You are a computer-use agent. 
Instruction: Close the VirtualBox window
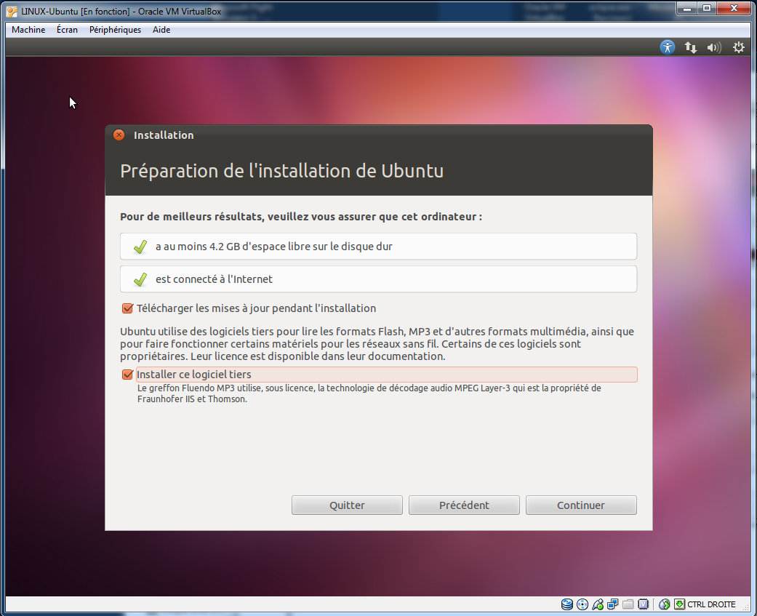tap(734, 8)
